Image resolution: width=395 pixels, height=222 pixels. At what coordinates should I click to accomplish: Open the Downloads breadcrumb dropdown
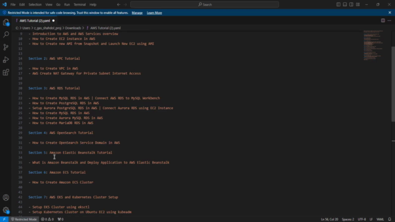tap(73, 28)
